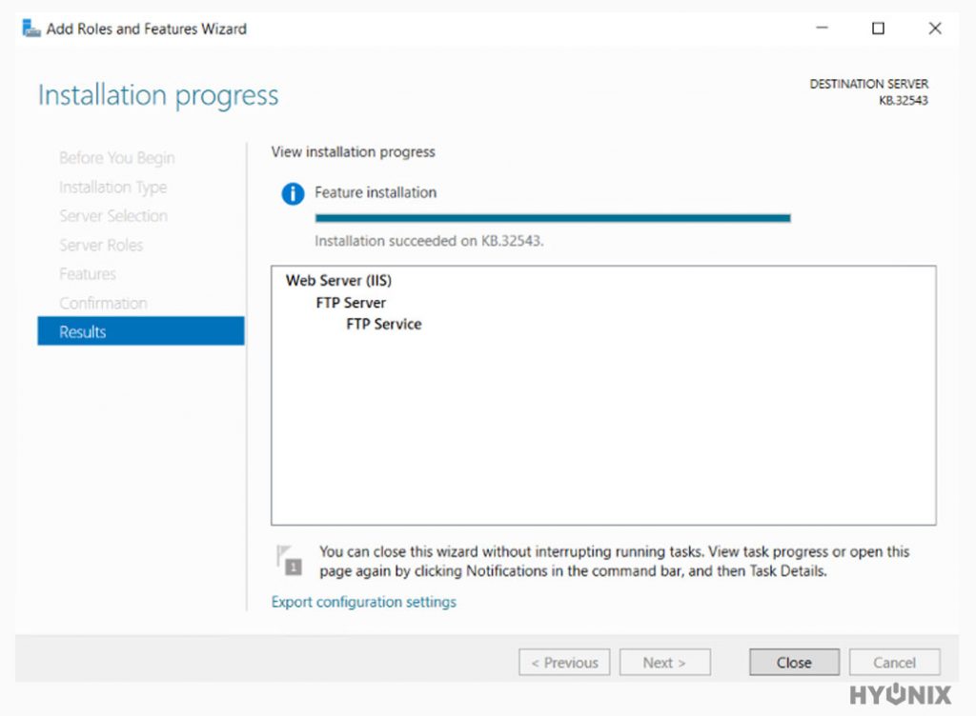
Task: Select the Installation Type step
Action: [112, 187]
